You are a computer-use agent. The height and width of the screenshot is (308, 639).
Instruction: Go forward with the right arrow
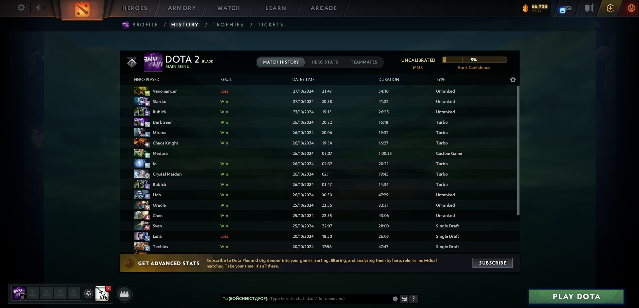coord(45,7)
